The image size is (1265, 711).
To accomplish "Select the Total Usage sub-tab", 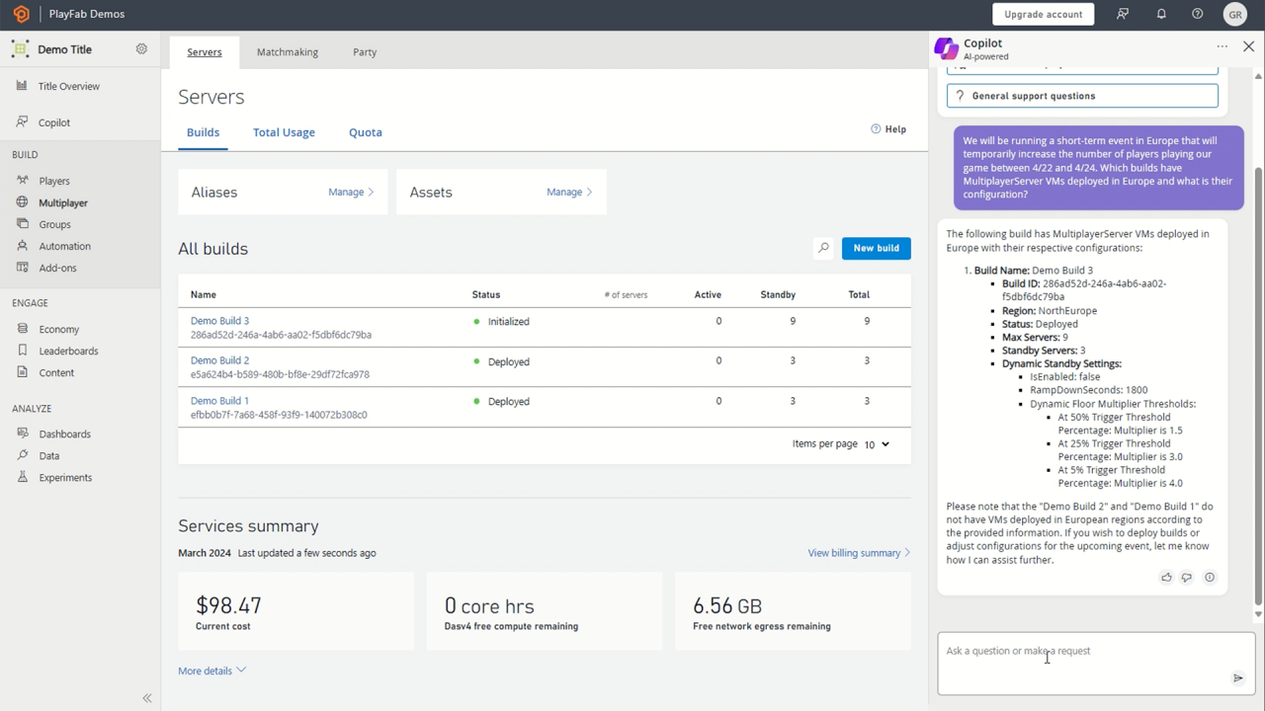I will [x=284, y=132].
